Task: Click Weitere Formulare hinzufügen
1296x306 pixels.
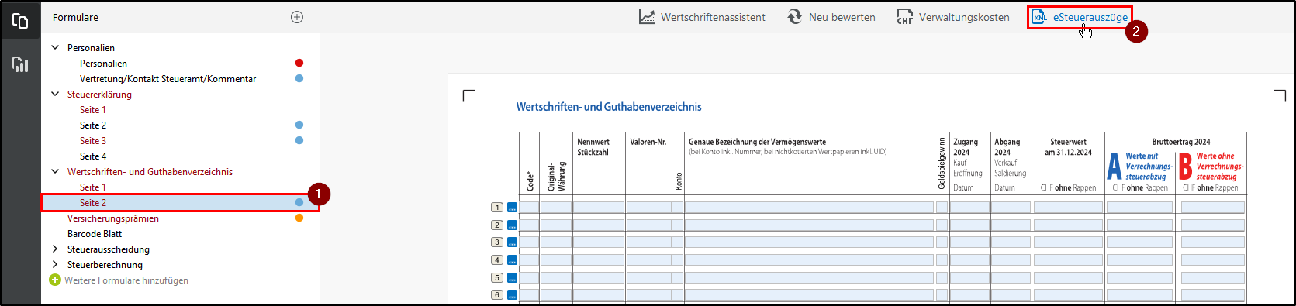Action: click(119, 280)
